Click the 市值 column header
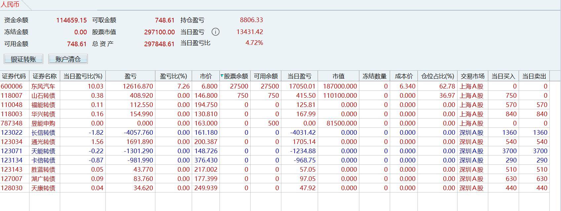The height and width of the screenshot is (211, 561). (x=339, y=76)
